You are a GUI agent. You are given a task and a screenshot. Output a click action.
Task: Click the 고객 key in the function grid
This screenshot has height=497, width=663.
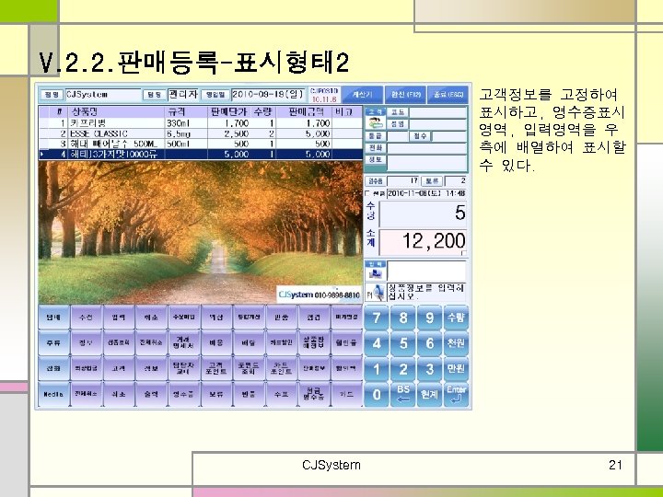point(119,368)
